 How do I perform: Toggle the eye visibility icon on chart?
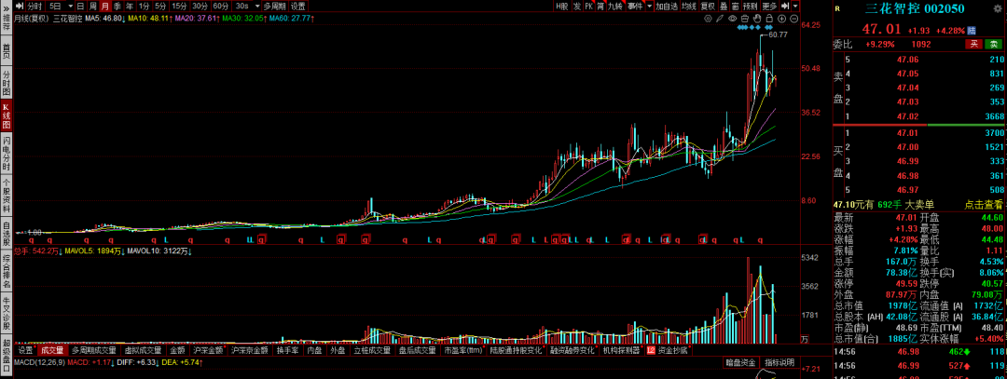(x=732, y=18)
